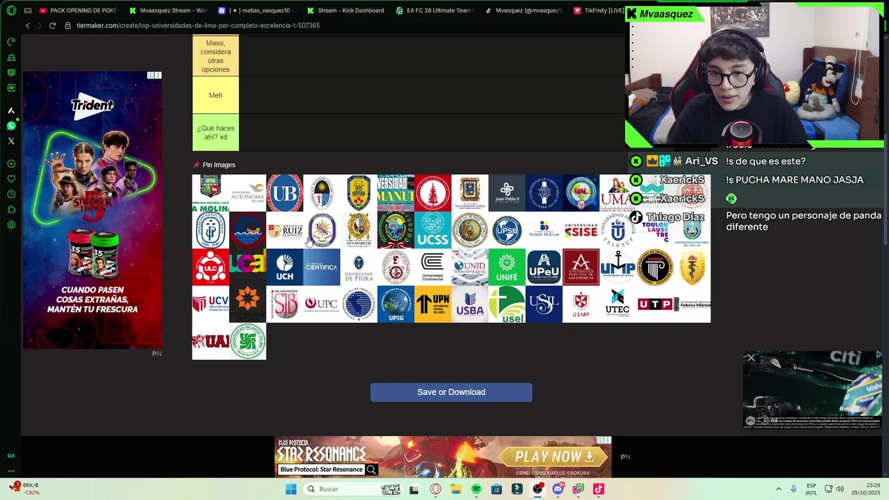Open WhatsApp from the Opera sidebar

[11, 126]
